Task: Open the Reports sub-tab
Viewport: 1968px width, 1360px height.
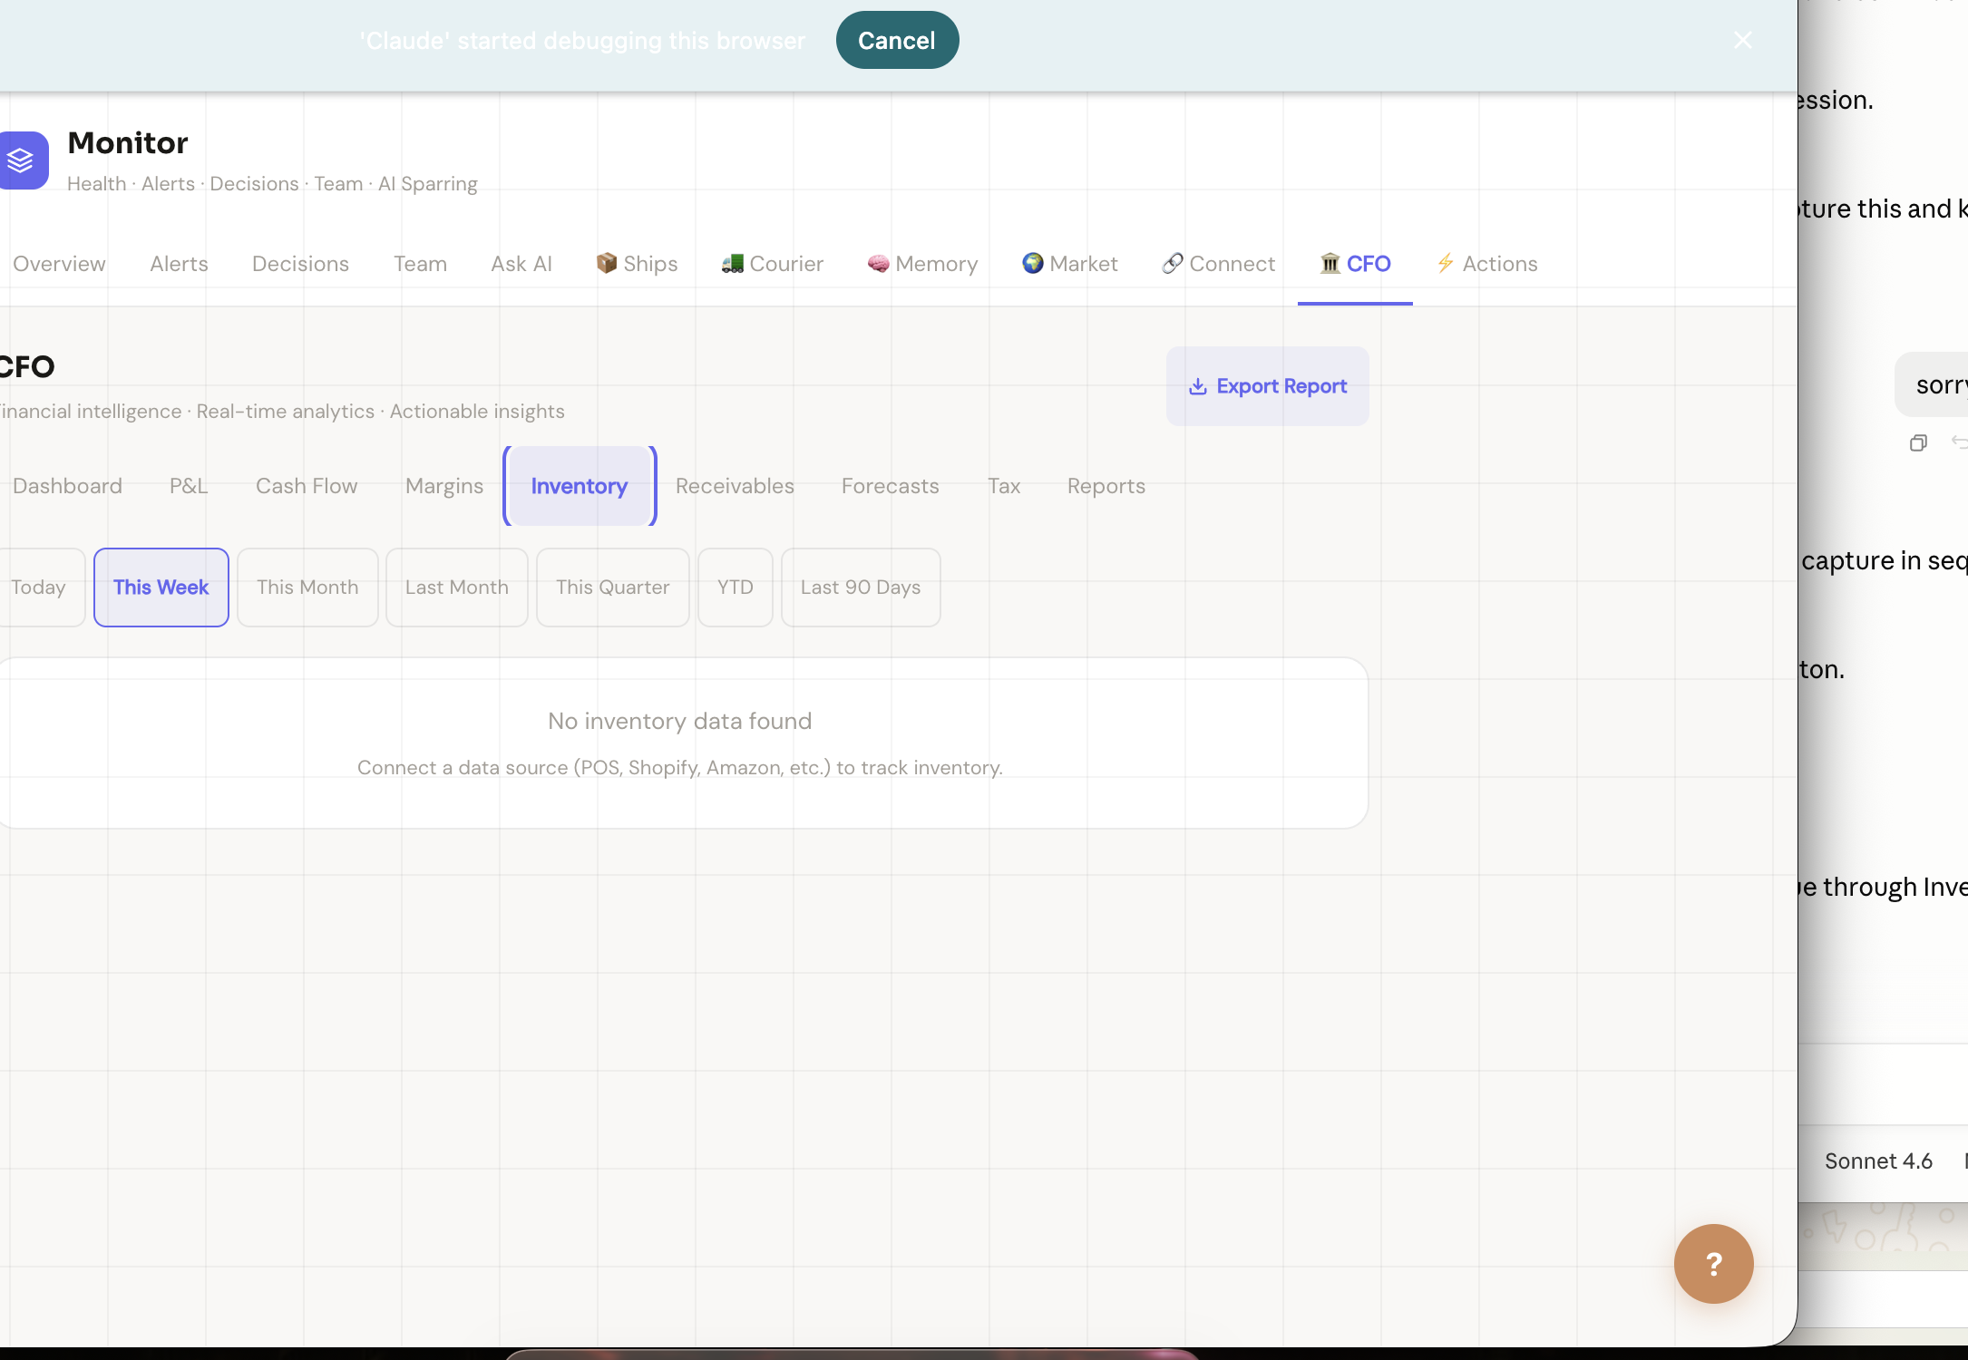Action: tap(1106, 486)
